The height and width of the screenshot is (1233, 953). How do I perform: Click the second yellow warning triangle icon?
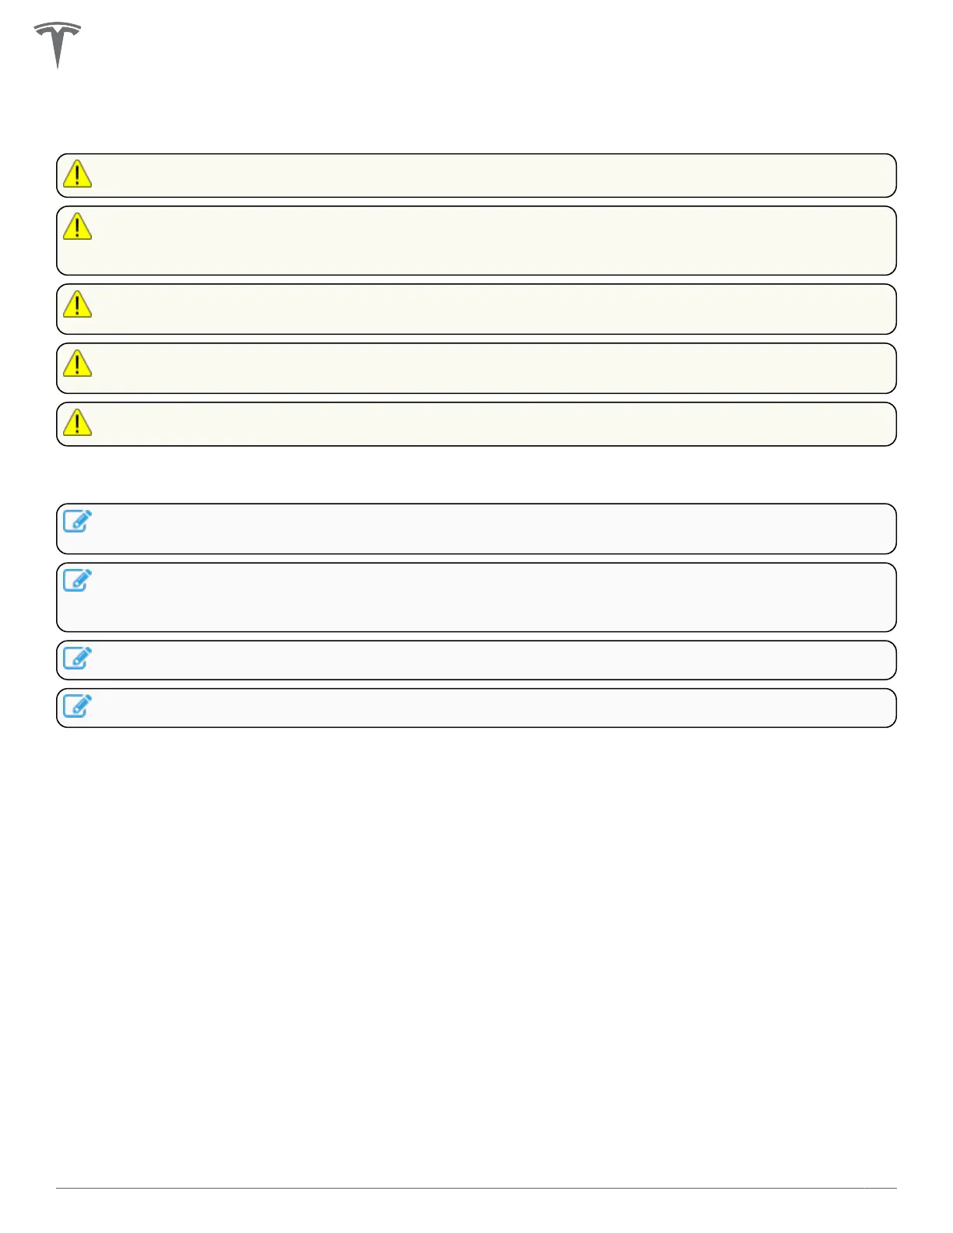(77, 226)
